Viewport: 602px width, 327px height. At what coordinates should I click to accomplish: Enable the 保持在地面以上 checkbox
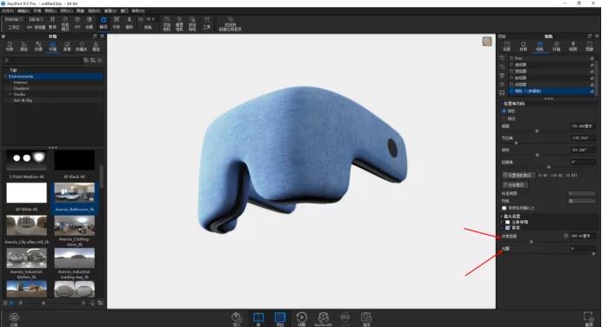[504, 208]
